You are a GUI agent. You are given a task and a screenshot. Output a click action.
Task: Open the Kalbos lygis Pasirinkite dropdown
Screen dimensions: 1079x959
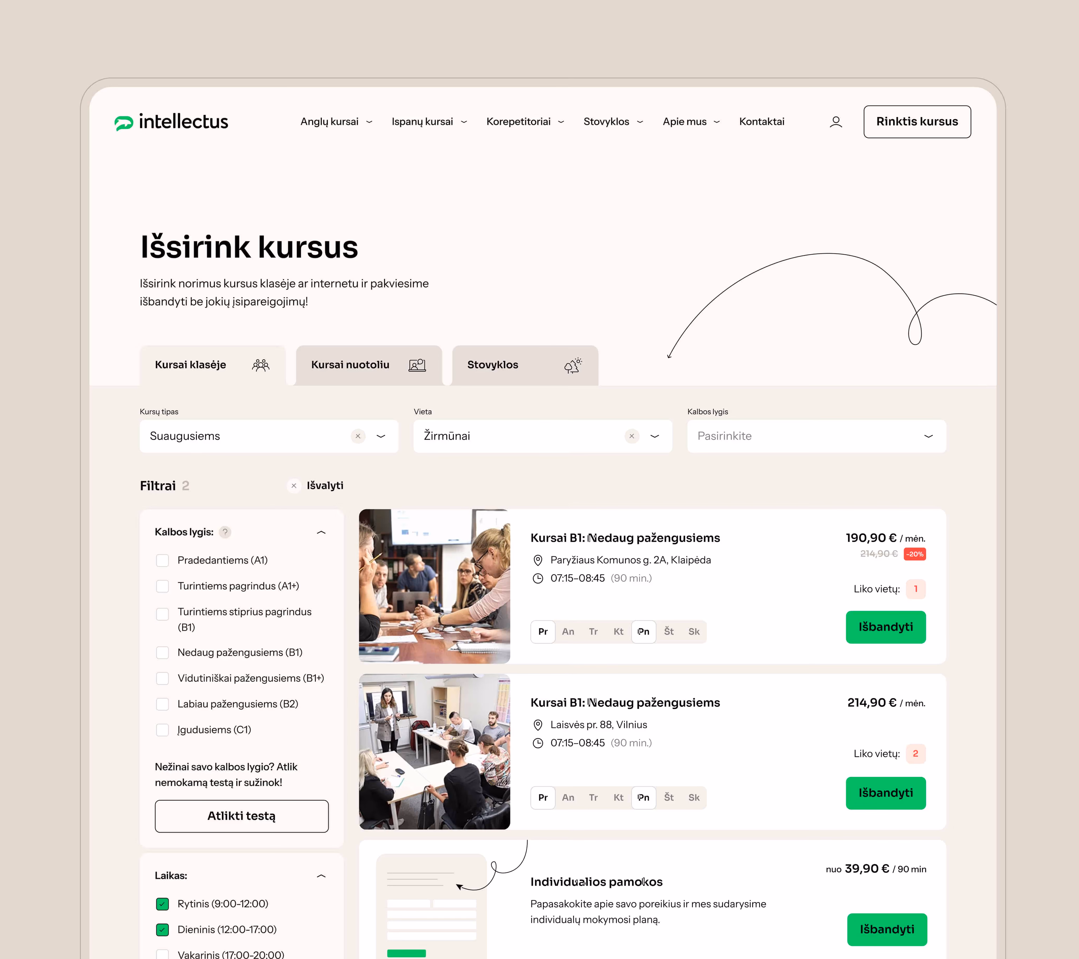coord(816,436)
